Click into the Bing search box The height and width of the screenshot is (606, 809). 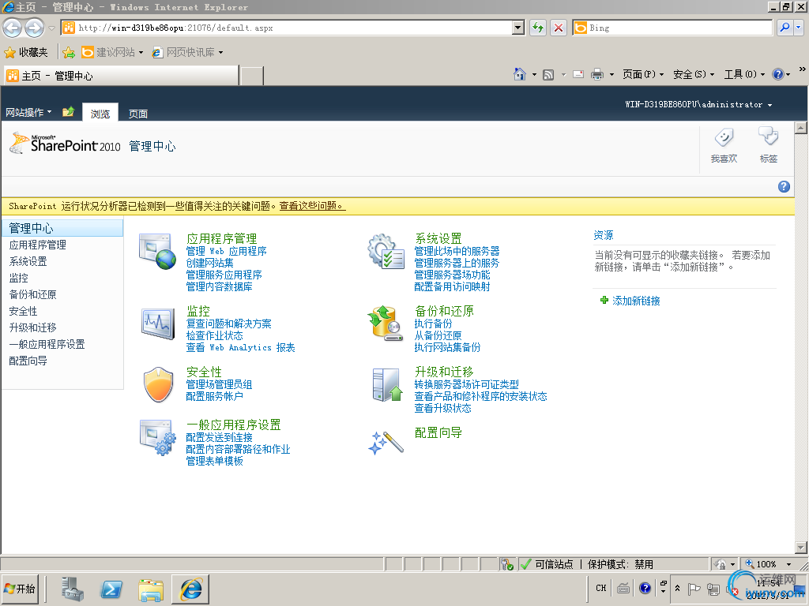pos(679,28)
